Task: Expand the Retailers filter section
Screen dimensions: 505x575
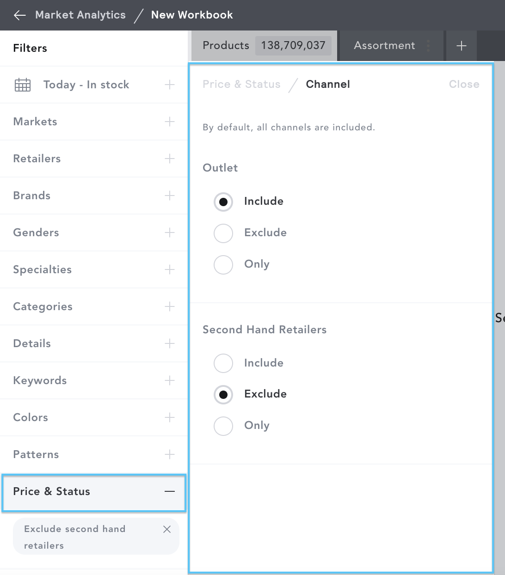Action: pyautogui.click(x=94, y=159)
